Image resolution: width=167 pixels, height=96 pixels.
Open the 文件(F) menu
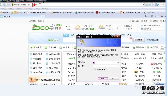(x=3, y=9)
